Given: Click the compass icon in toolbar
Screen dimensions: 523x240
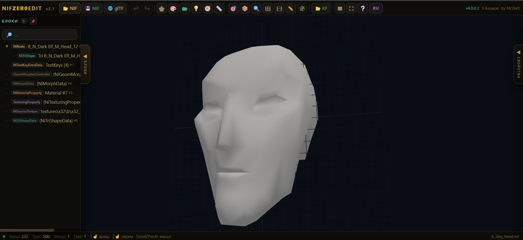Looking at the screenshot, I should click(x=208, y=8).
